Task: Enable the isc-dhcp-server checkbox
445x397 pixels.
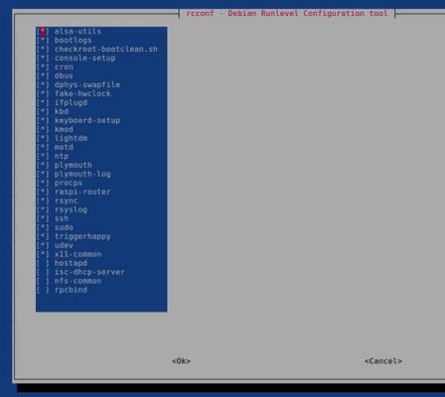Action: click(43, 272)
